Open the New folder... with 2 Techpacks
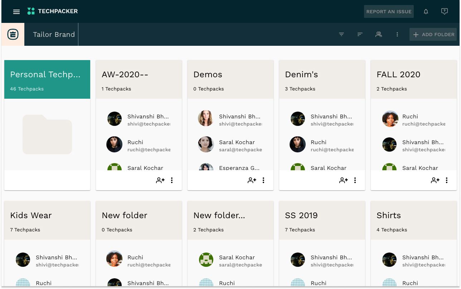This screenshot has height=289, width=461. 230,220
